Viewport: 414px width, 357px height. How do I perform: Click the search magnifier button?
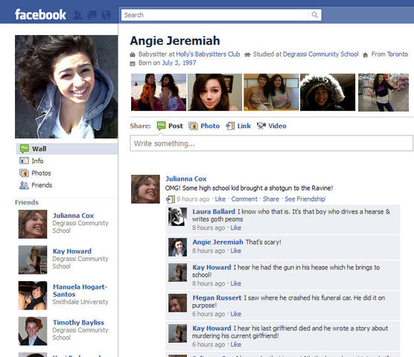click(314, 15)
